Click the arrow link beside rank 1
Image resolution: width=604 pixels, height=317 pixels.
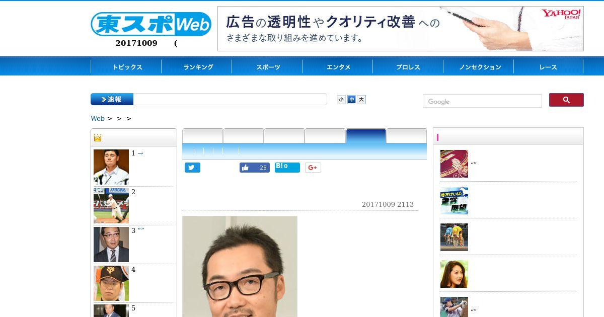click(x=140, y=153)
